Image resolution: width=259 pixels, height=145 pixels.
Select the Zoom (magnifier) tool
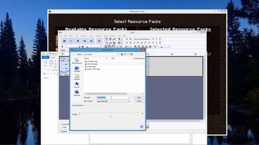(x=106, y=43)
